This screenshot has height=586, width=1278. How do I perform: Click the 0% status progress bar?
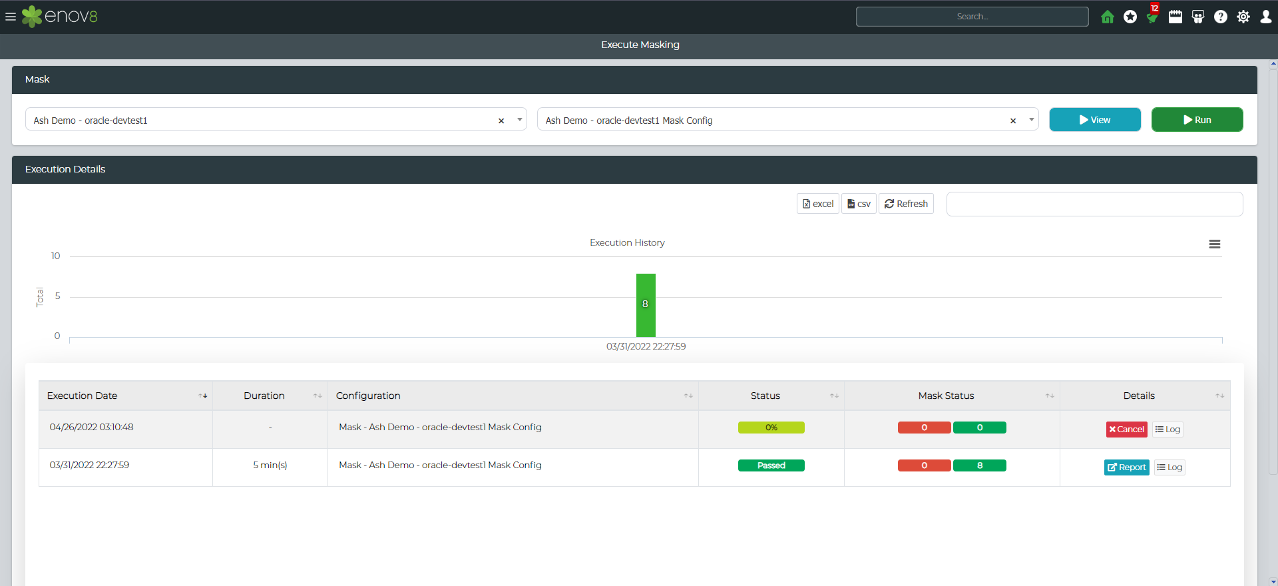pyautogui.click(x=771, y=428)
